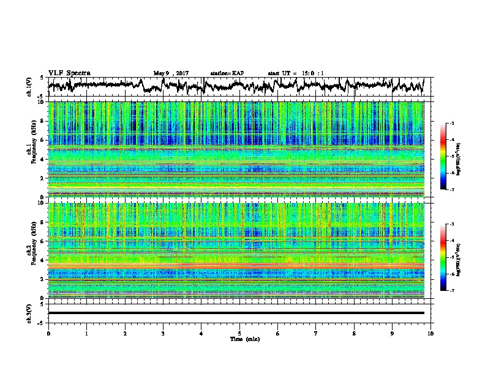This screenshot has height=374, width=485.
Task: Click the 'ch.3(V)' axis label
Action: pyautogui.click(x=29, y=313)
